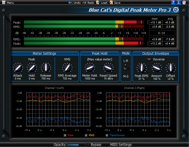Image resolution: width=189 pixels, height=147 pixels.
Task: Click the @ contact icon
Action: pyautogui.click(x=184, y=2)
